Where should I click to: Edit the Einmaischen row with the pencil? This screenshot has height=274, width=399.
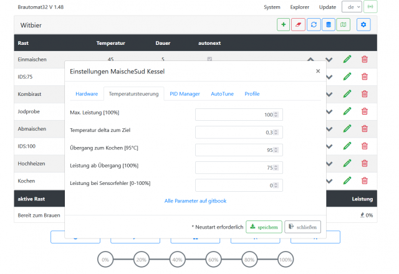(347, 59)
